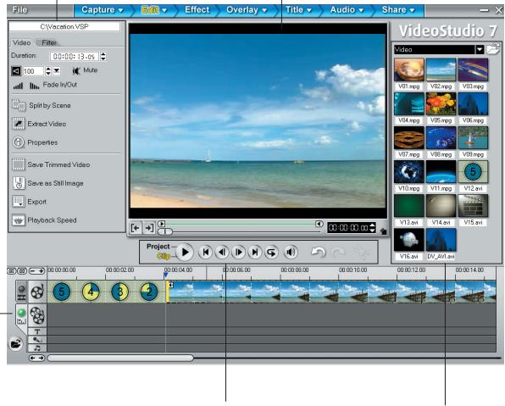This screenshot has height=406, width=505.
Task: Select the Video tab in options panel
Action: (x=21, y=42)
